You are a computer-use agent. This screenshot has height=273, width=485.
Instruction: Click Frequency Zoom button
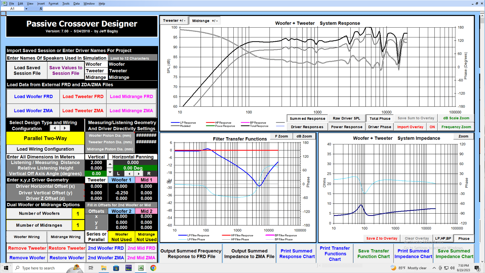click(x=456, y=127)
